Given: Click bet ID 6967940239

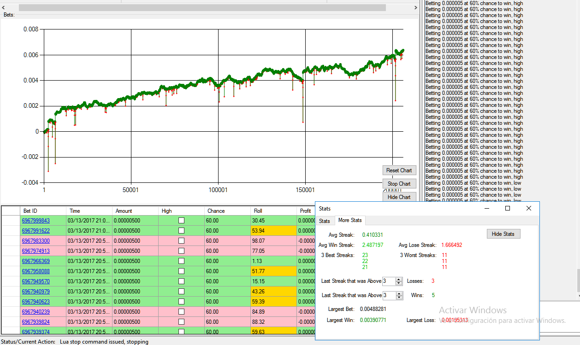Looking at the screenshot, I should pyautogui.click(x=36, y=312).
